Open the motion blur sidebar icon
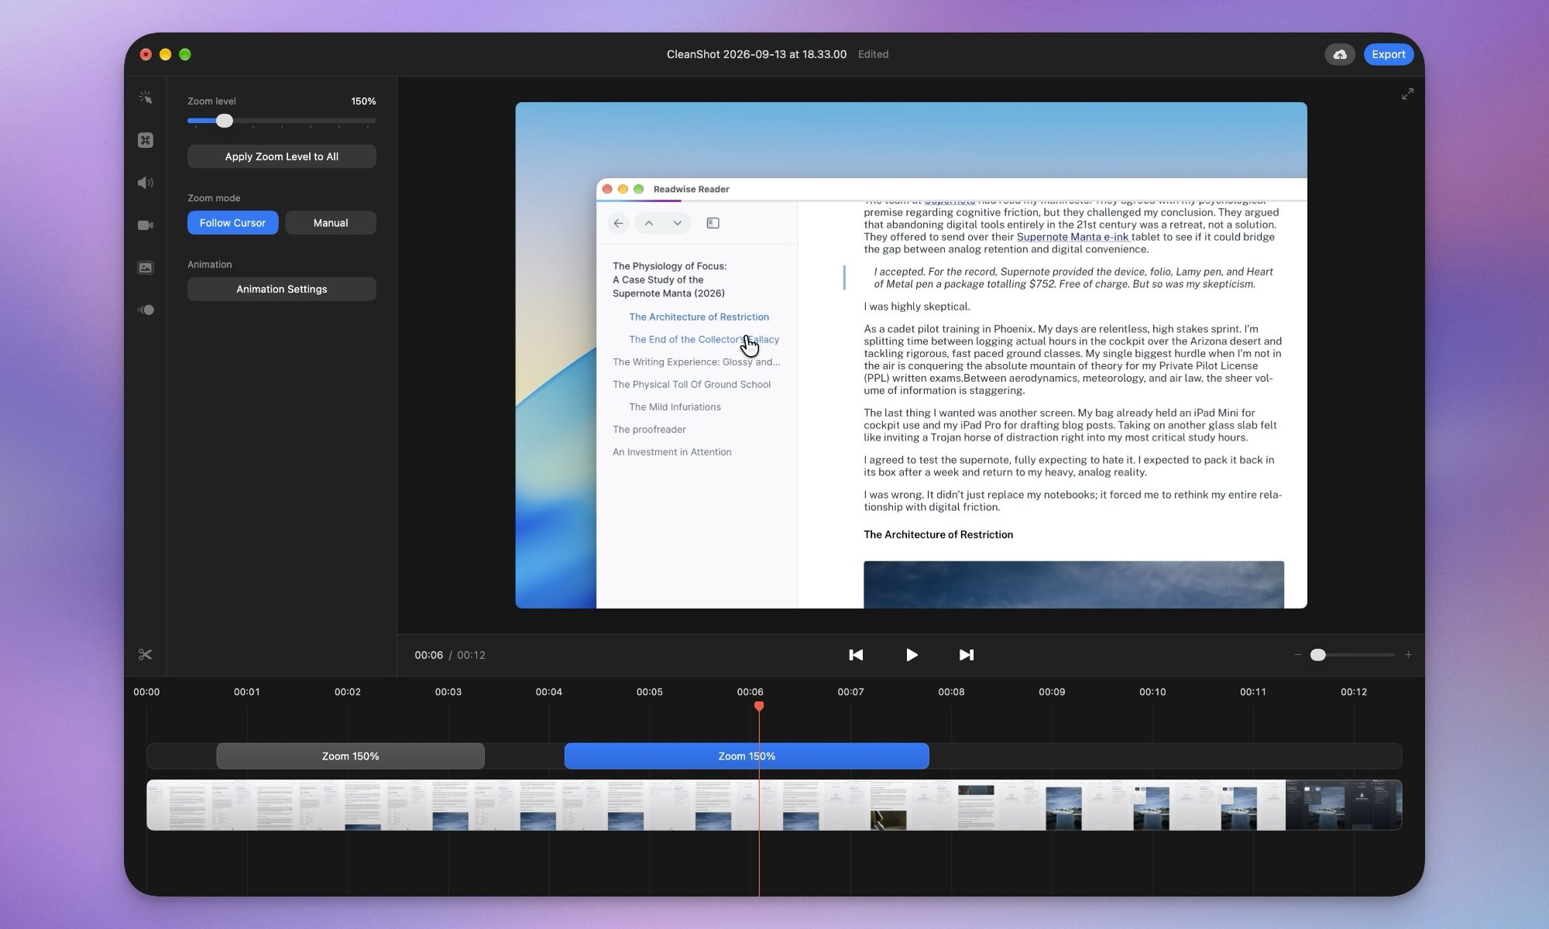The width and height of the screenshot is (1549, 929). click(x=146, y=310)
